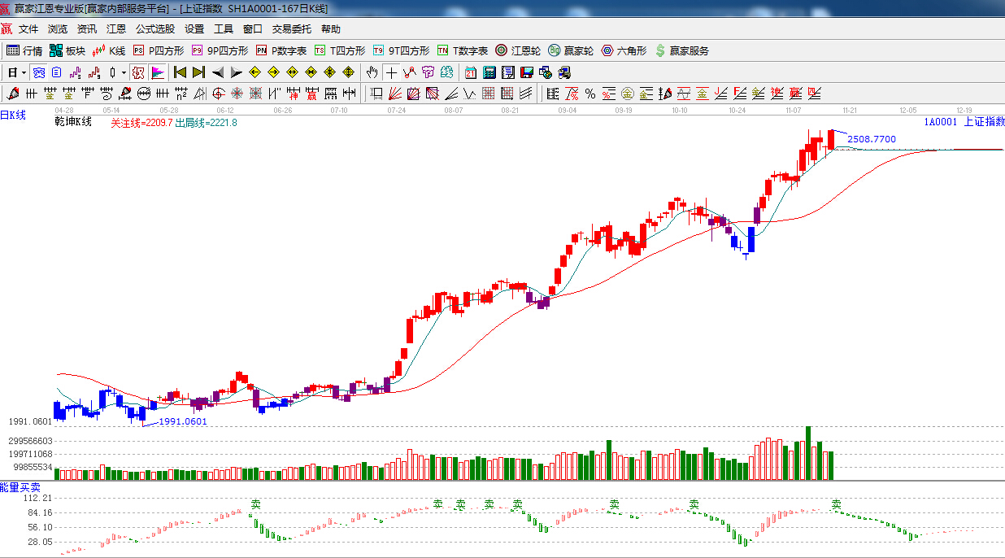The image size is (1005, 558).
Task: Toggle the blue knot pattern button
Action: point(38,72)
